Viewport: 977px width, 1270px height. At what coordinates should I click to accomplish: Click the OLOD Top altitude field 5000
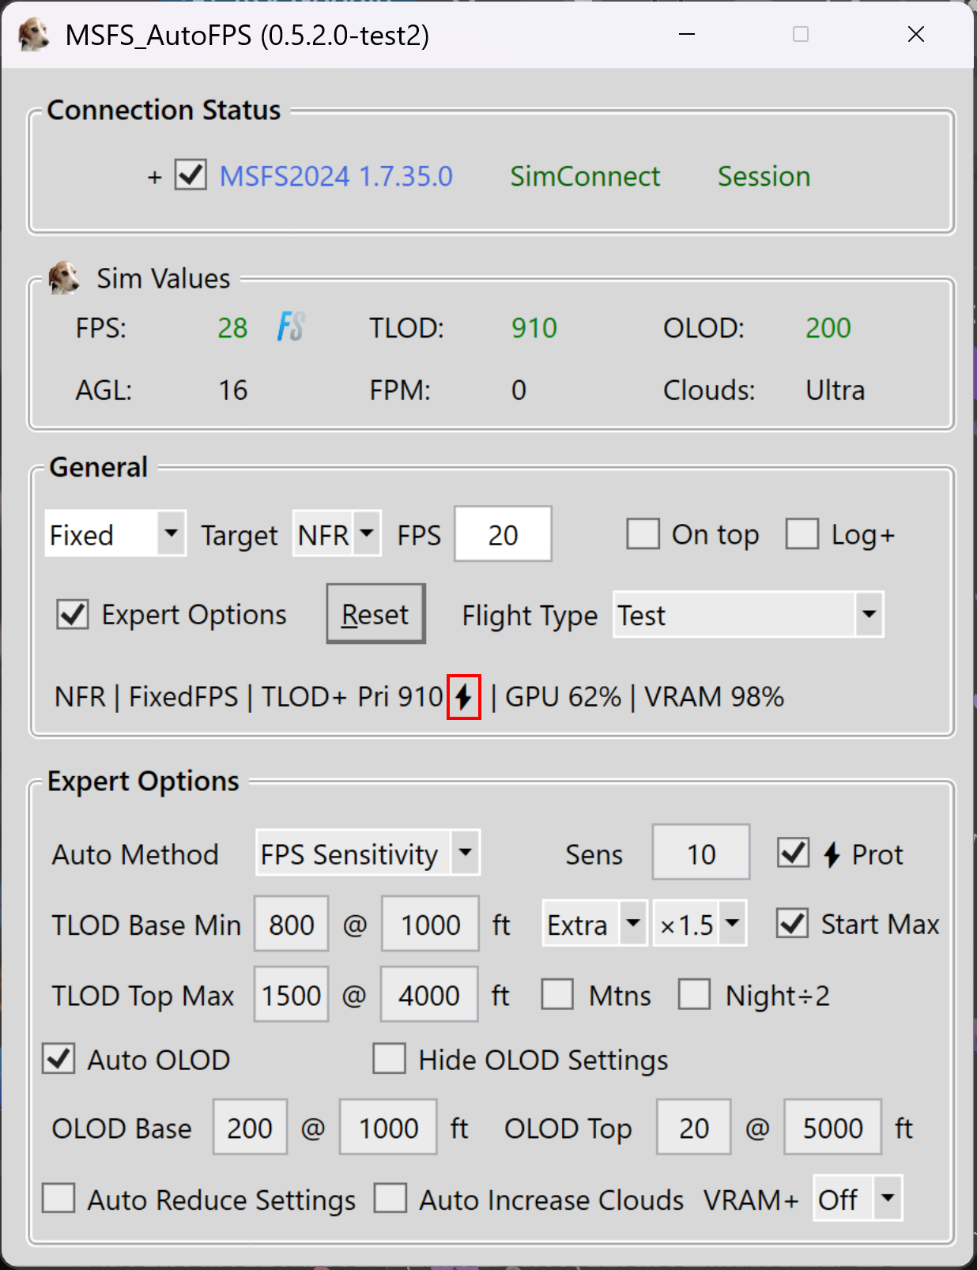[833, 1128]
